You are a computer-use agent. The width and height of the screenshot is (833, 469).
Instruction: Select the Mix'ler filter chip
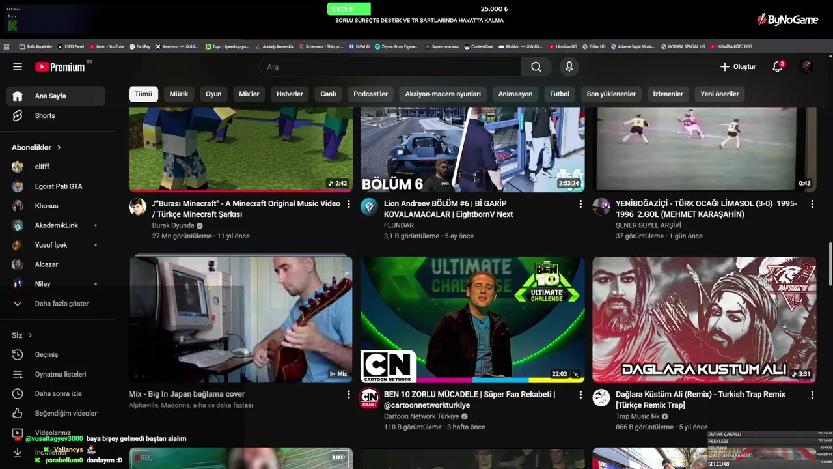coord(249,94)
